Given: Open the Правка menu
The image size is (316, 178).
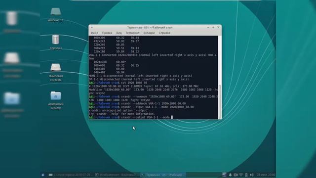Looking at the screenshot, I should [107, 33].
